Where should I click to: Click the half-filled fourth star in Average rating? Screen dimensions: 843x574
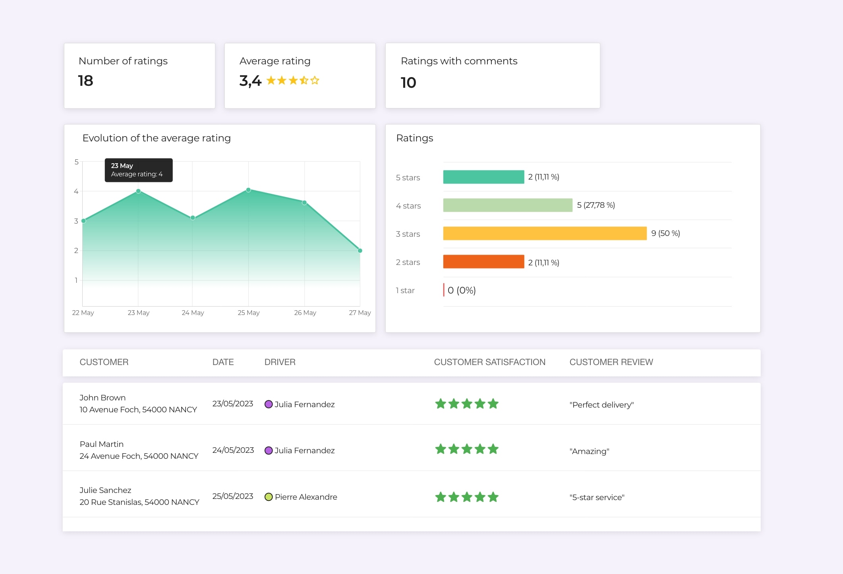[x=303, y=80]
